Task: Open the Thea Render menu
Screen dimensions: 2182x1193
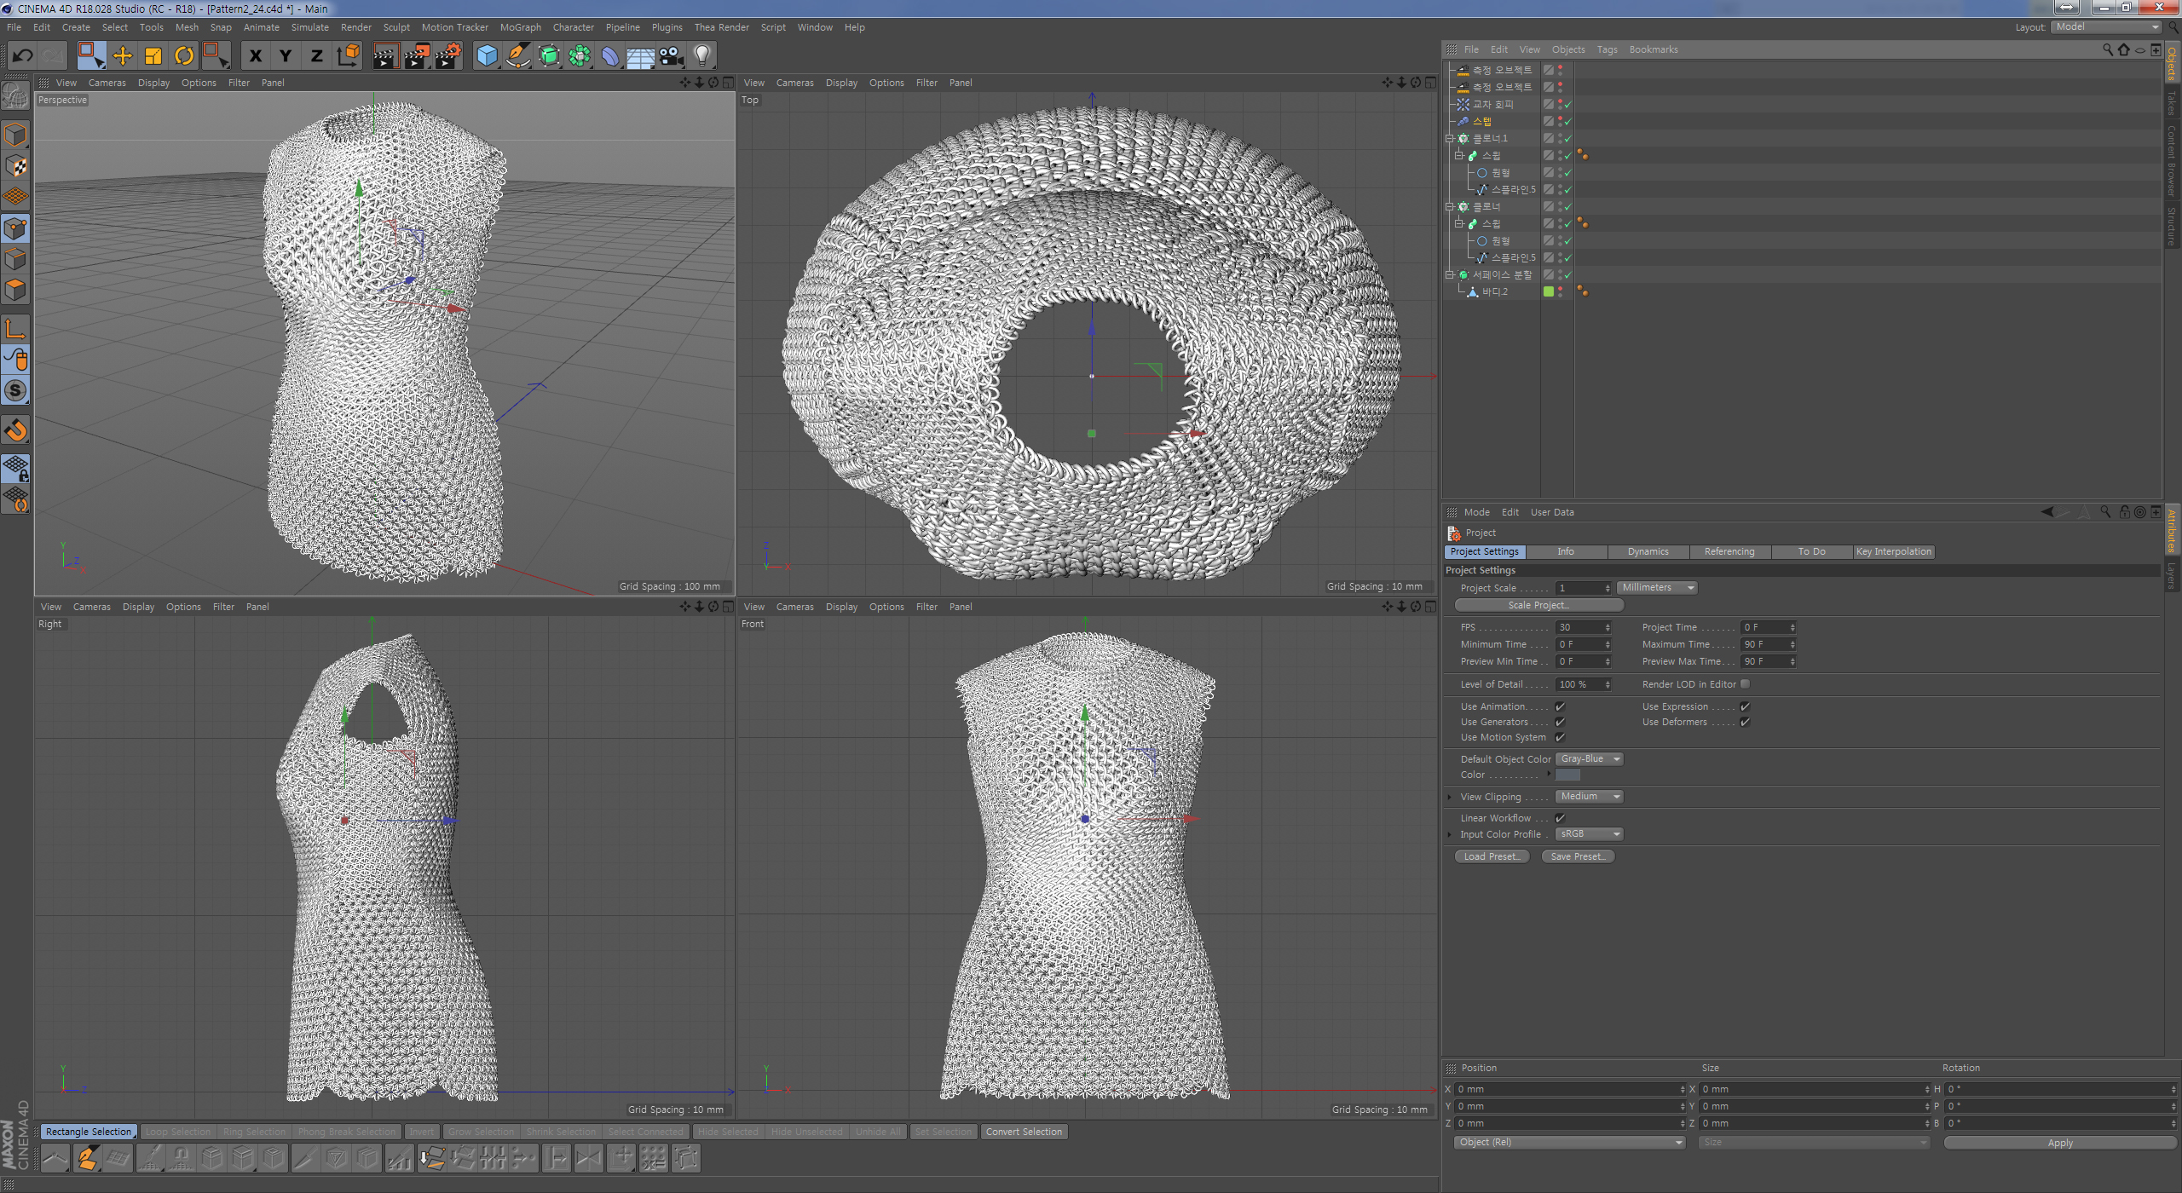Action: click(x=721, y=27)
